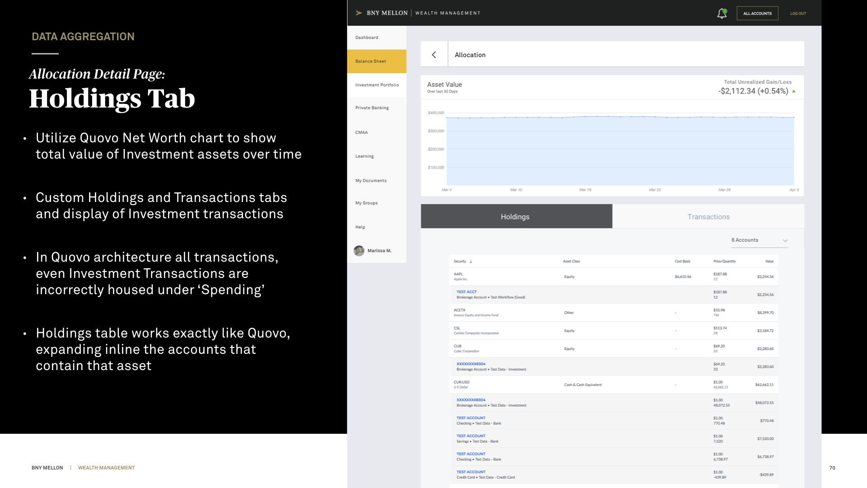Click the LOG OUT link

click(798, 14)
